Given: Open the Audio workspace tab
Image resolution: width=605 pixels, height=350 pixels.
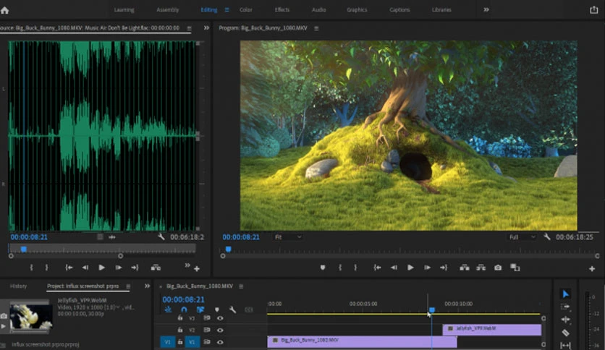Looking at the screenshot, I should (318, 10).
